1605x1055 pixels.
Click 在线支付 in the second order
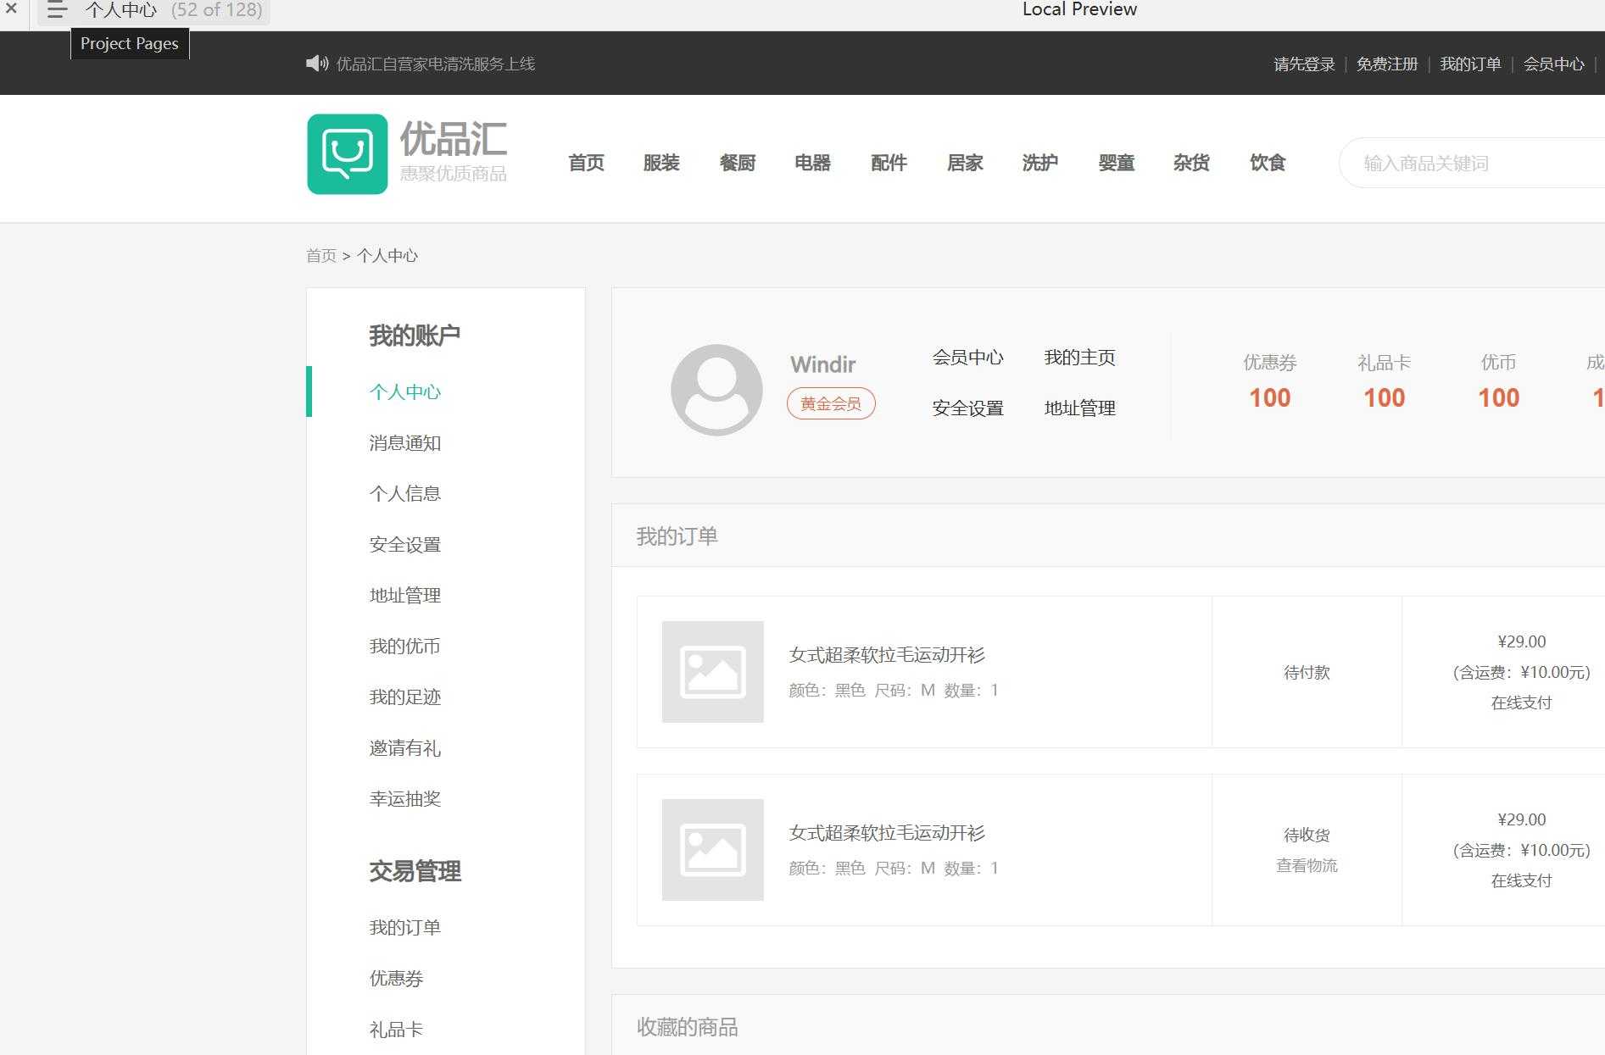1522,881
